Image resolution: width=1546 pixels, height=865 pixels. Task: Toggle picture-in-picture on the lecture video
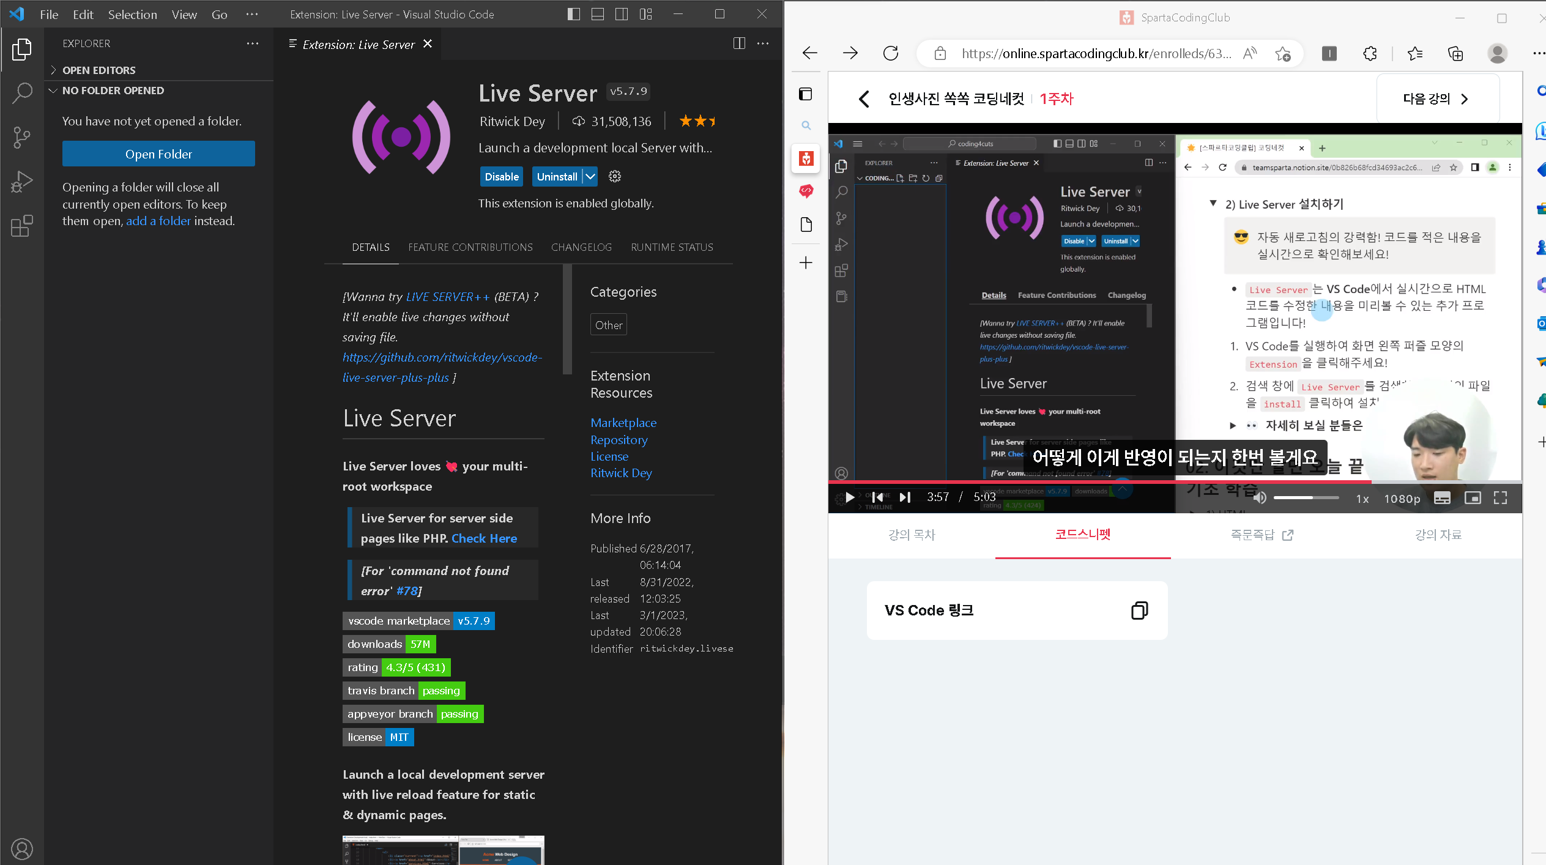pos(1473,498)
